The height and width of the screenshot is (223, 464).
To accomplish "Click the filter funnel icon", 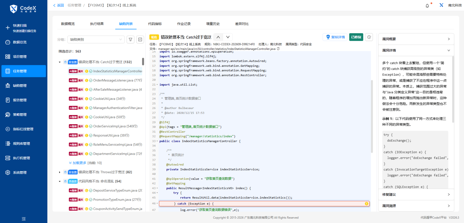I will coord(131,39).
